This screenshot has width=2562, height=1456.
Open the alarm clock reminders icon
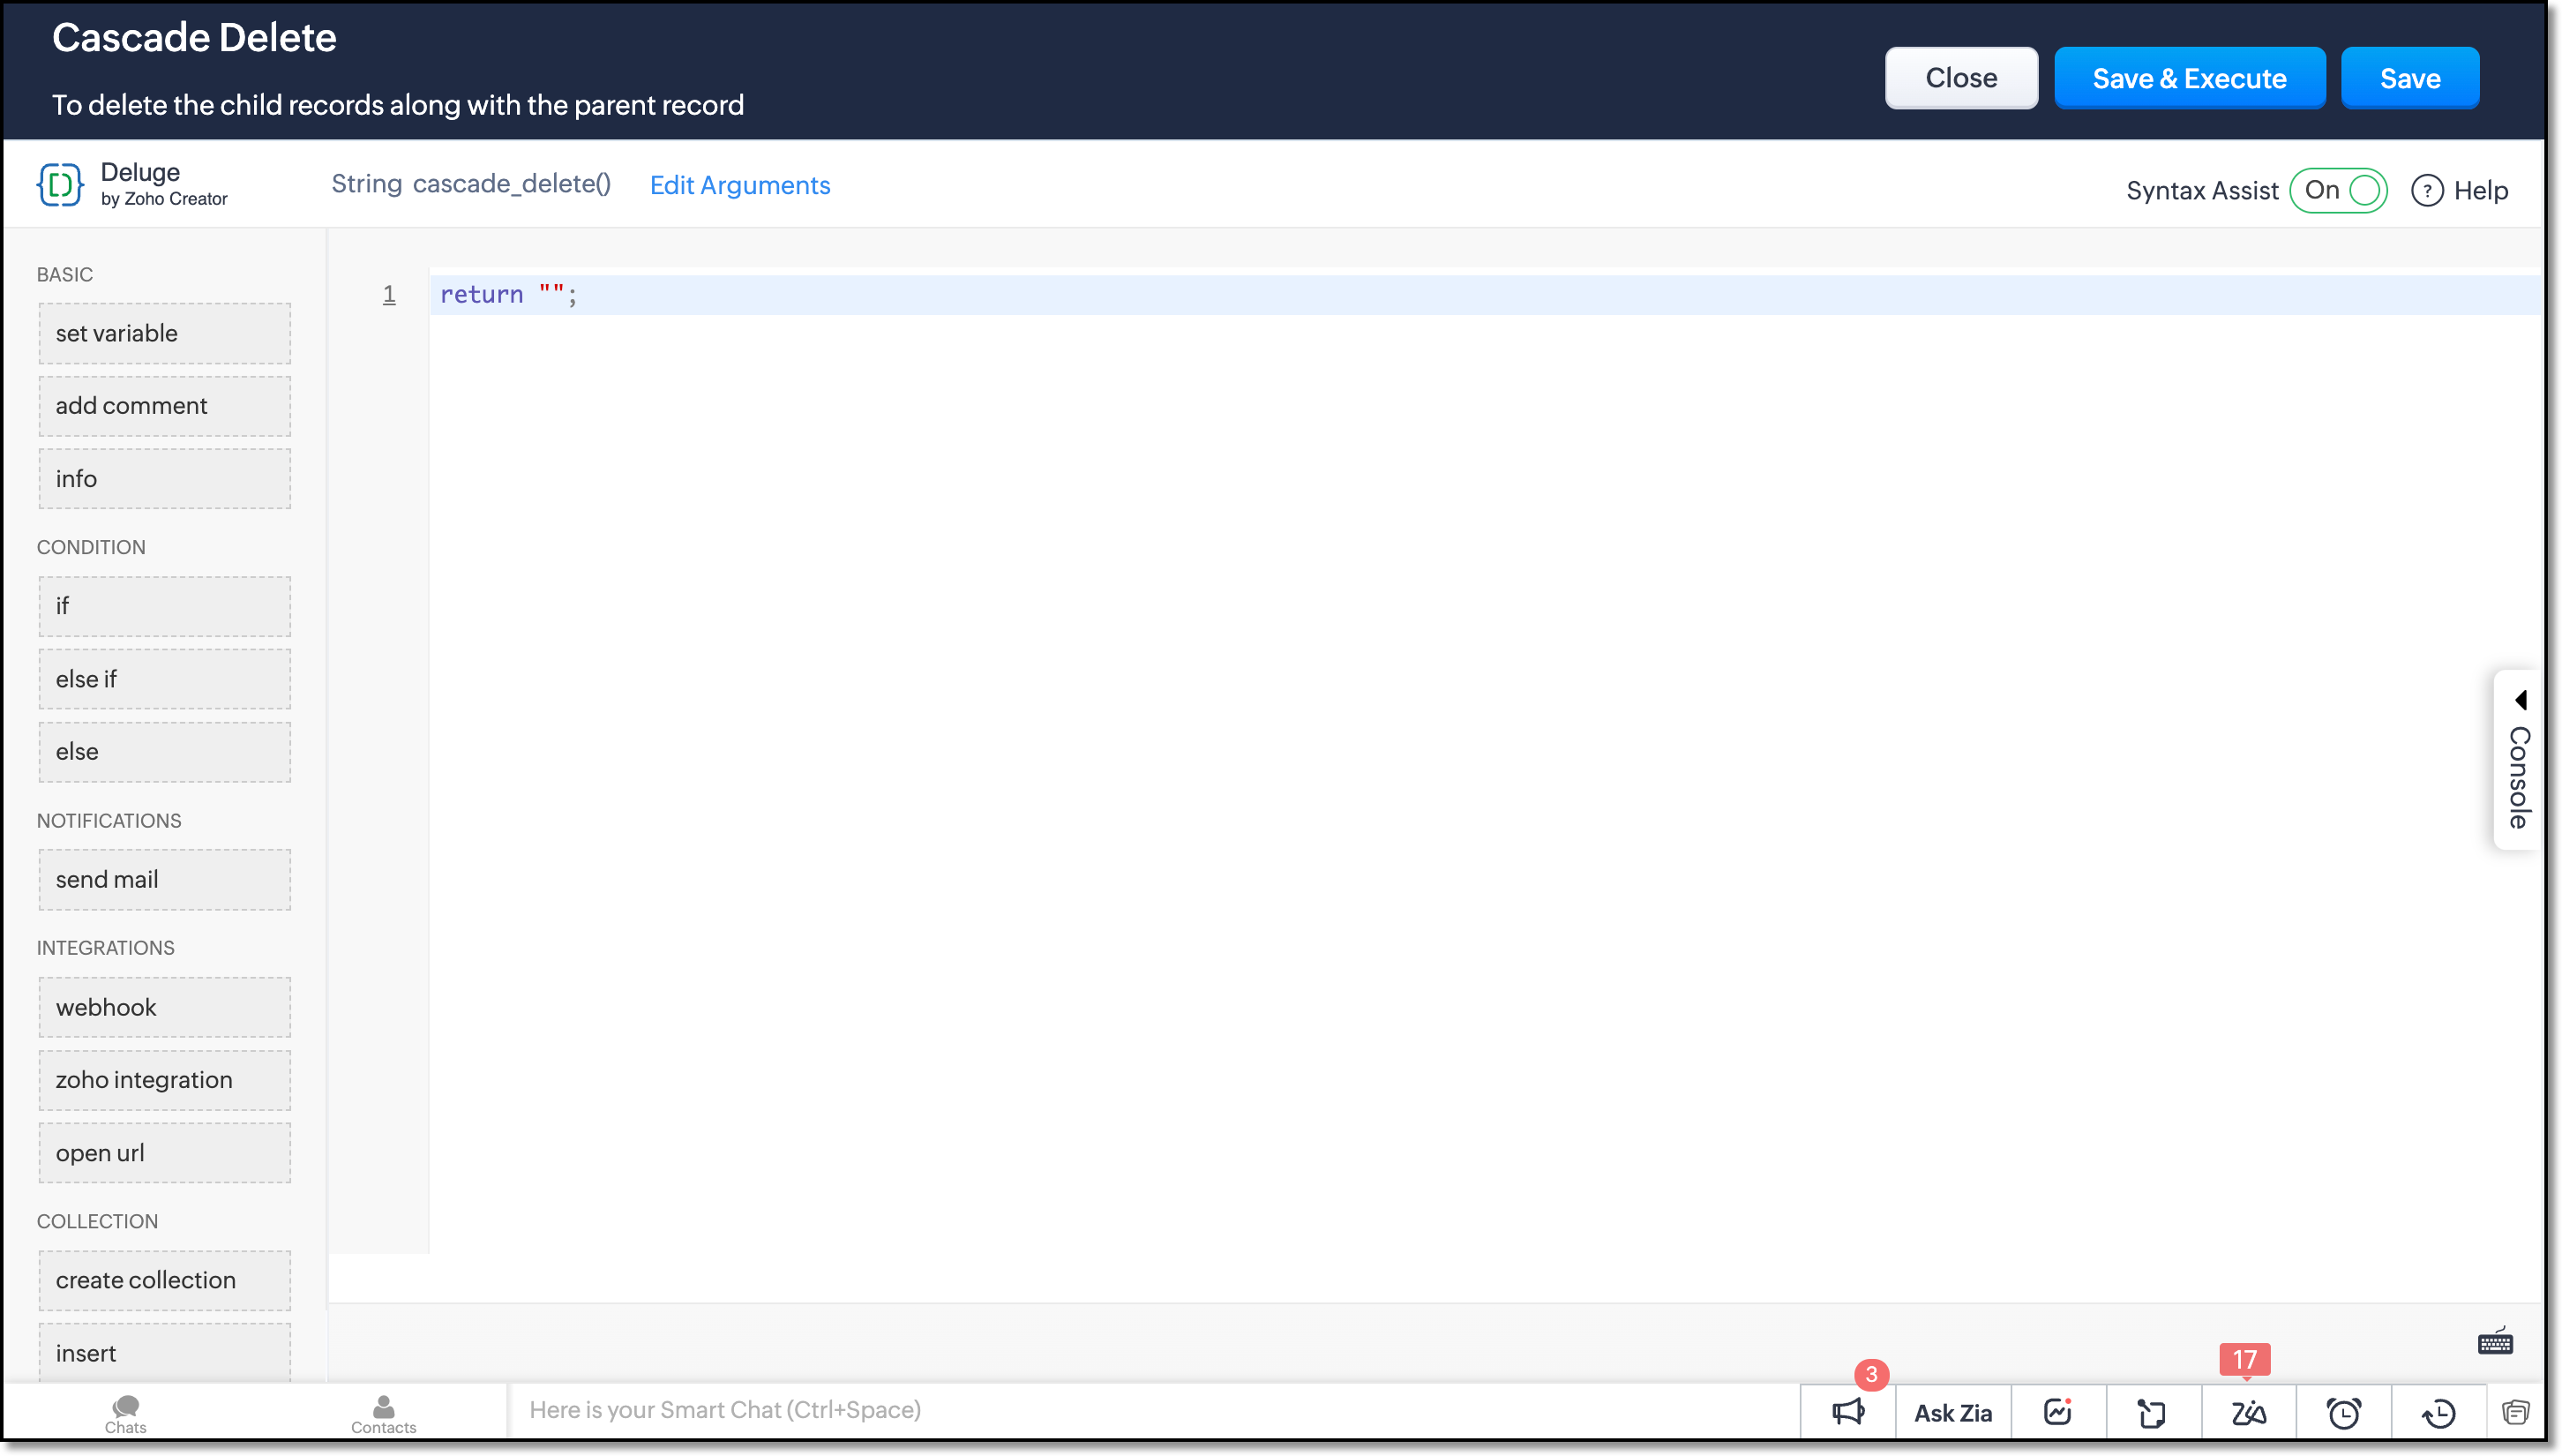pos(2343,1412)
